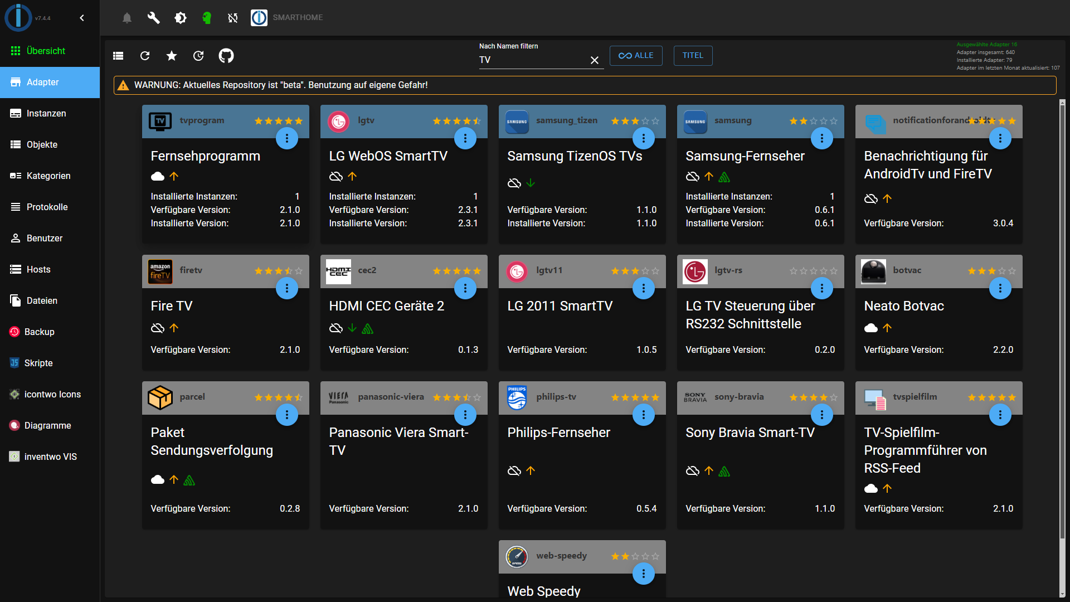Show favorite adapters with star icon
Viewport: 1070px width, 602px height.
pyautogui.click(x=172, y=56)
